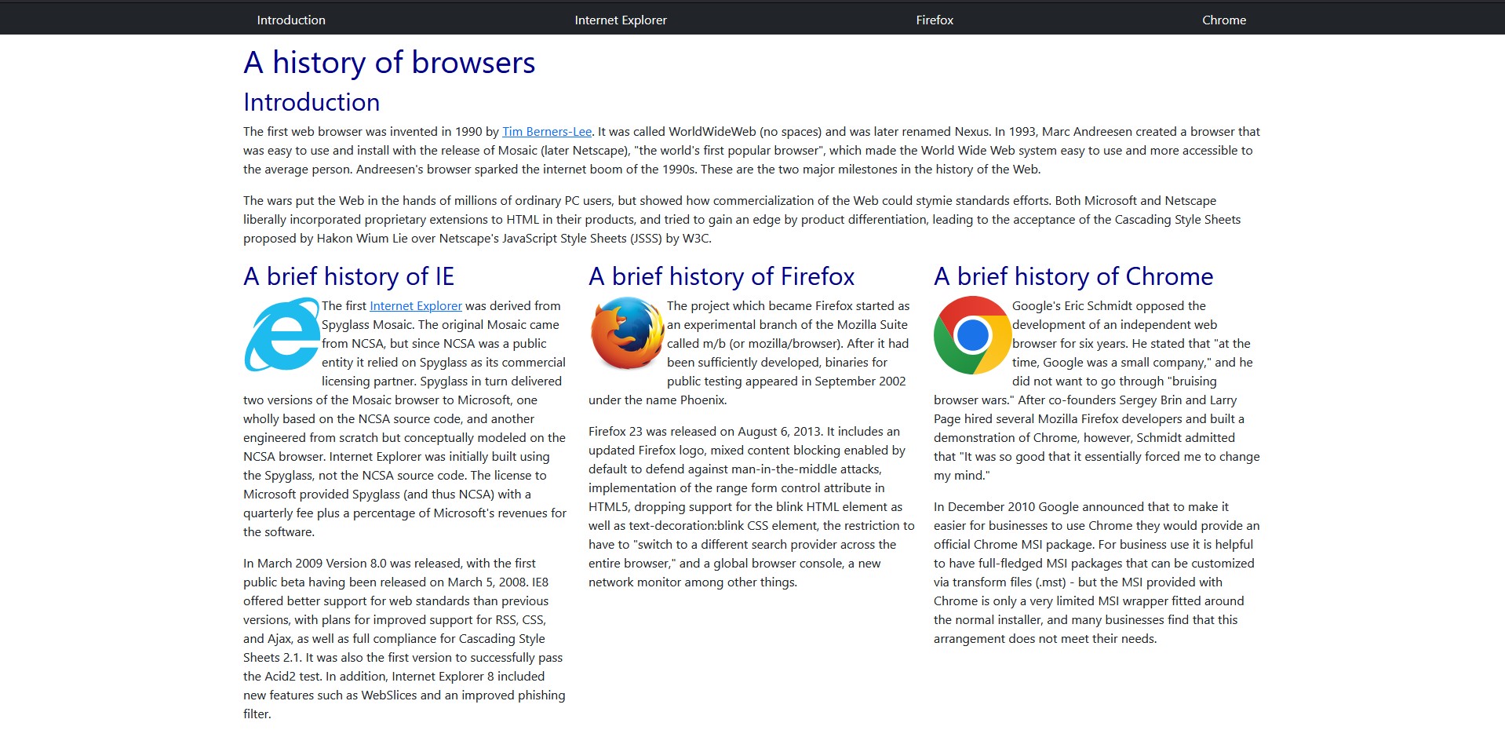
Task: Click the paragraph starting "In March 2009"
Action: point(404,639)
